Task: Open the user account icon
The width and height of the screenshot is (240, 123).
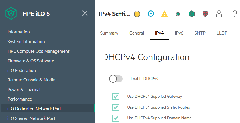Action: click(x=219, y=14)
